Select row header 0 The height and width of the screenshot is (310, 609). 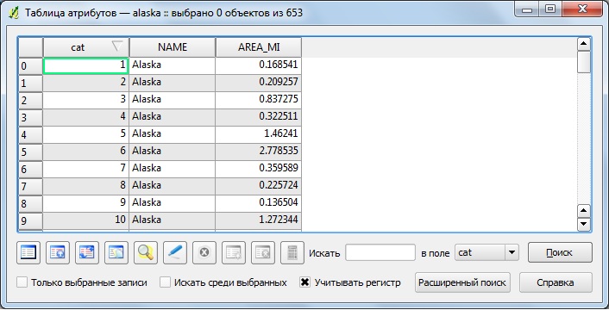click(30, 65)
